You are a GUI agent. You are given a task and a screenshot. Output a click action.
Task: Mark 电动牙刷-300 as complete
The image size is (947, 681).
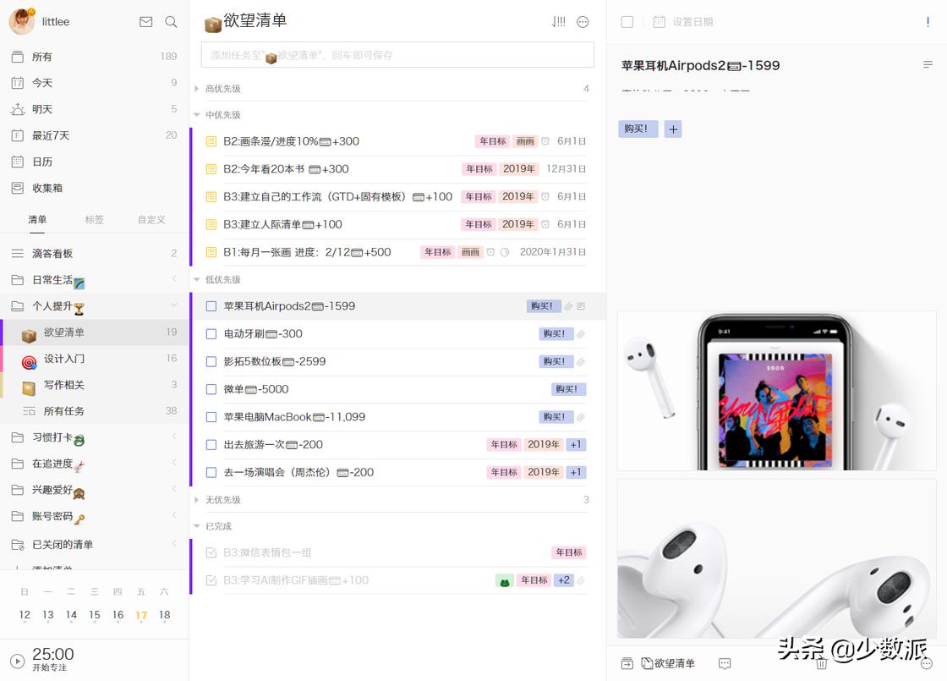pos(211,333)
